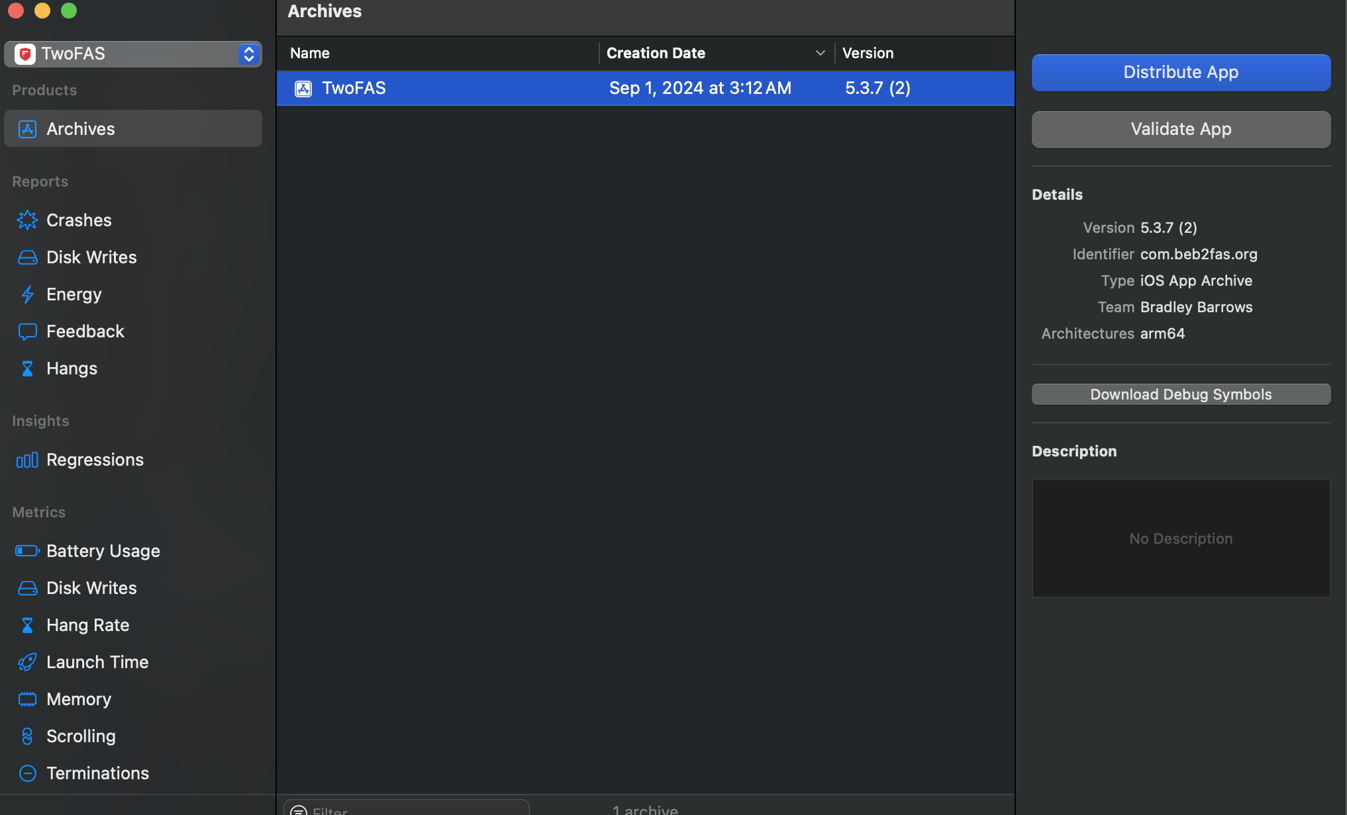This screenshot has height=815, width=1347.
Task: Click Download Debug Symbols button
Action: pyautogui.click(x=1181, y=394)
